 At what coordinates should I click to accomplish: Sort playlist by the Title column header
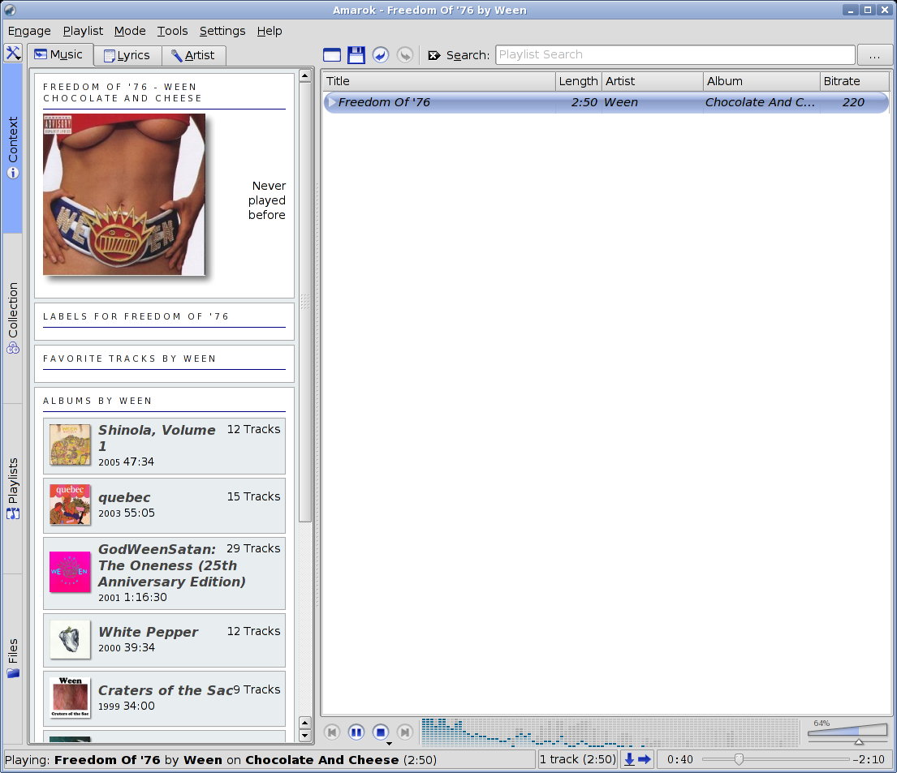[438, 81]
